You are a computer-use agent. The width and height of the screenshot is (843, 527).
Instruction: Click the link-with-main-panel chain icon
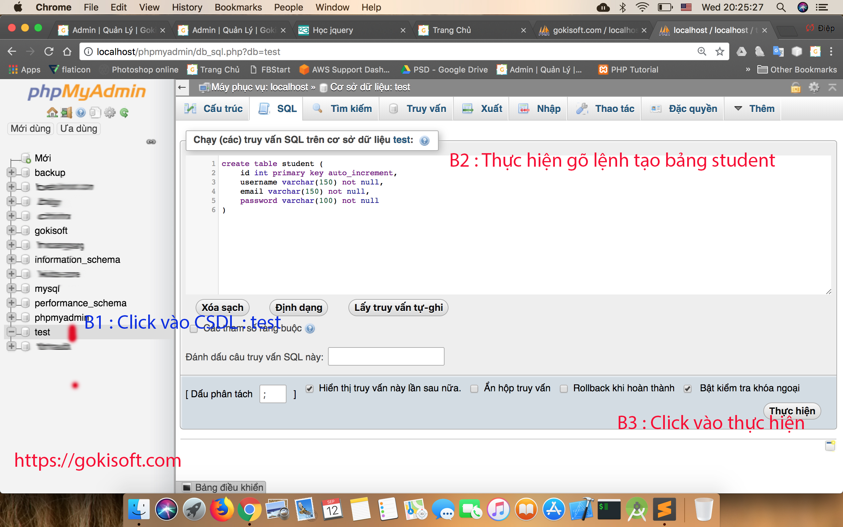pyautogui.click(x=151, y=142)
